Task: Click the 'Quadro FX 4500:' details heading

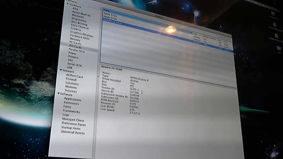Action: tap(112, 68)
